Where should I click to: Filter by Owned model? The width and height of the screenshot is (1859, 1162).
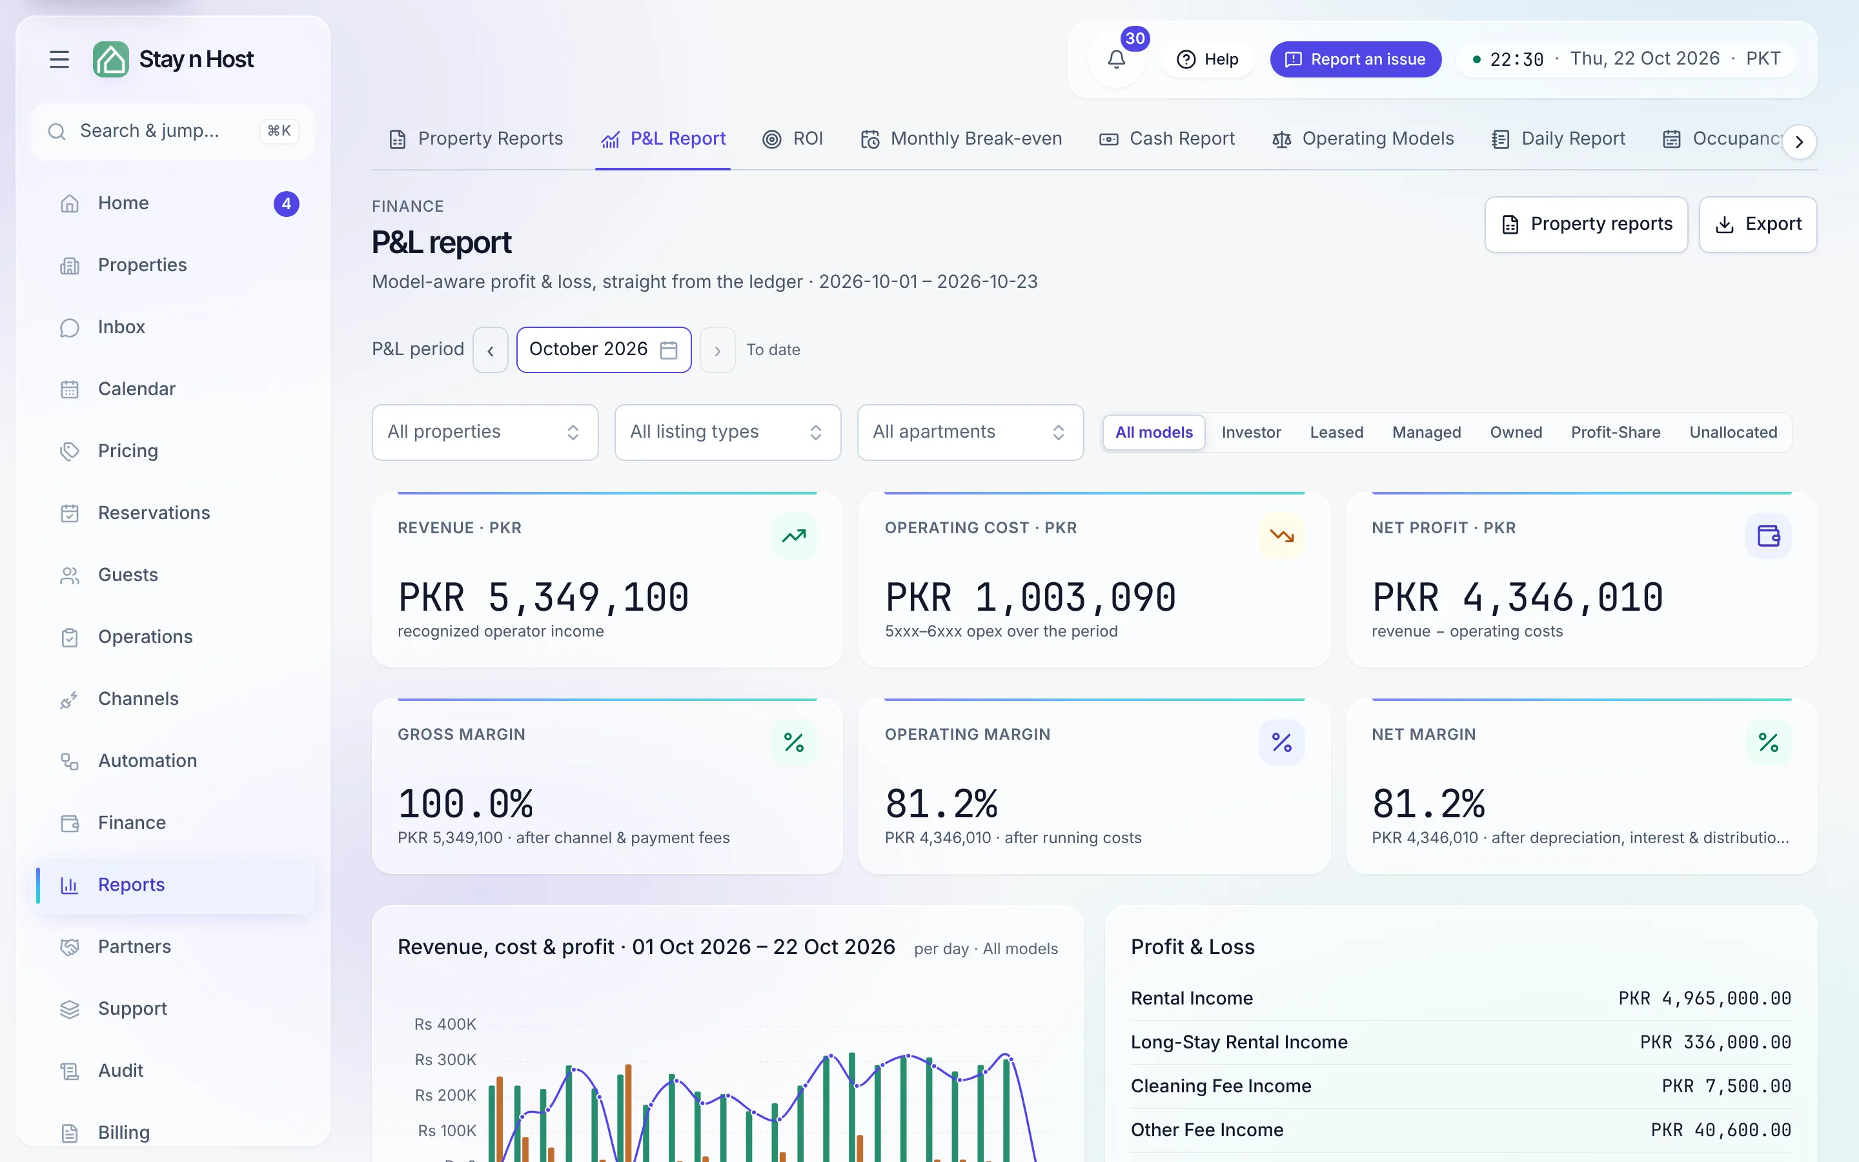[x=1516, y=432]
